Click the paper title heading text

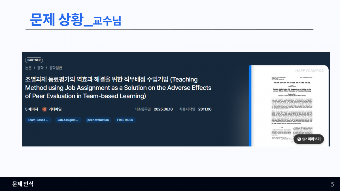(x=118, y=88)
